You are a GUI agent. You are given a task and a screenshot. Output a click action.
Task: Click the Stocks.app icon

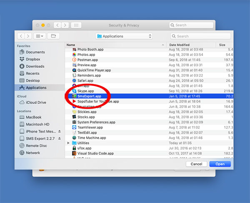click(x=74, y=117)
